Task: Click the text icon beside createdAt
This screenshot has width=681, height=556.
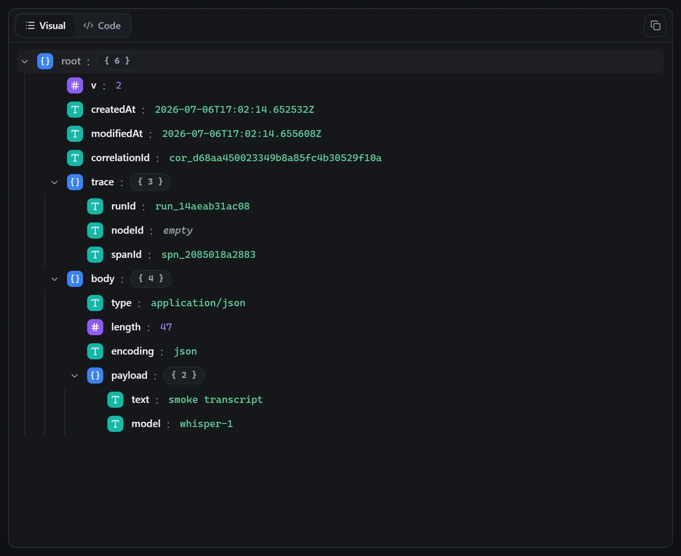Action: [75, 110]
